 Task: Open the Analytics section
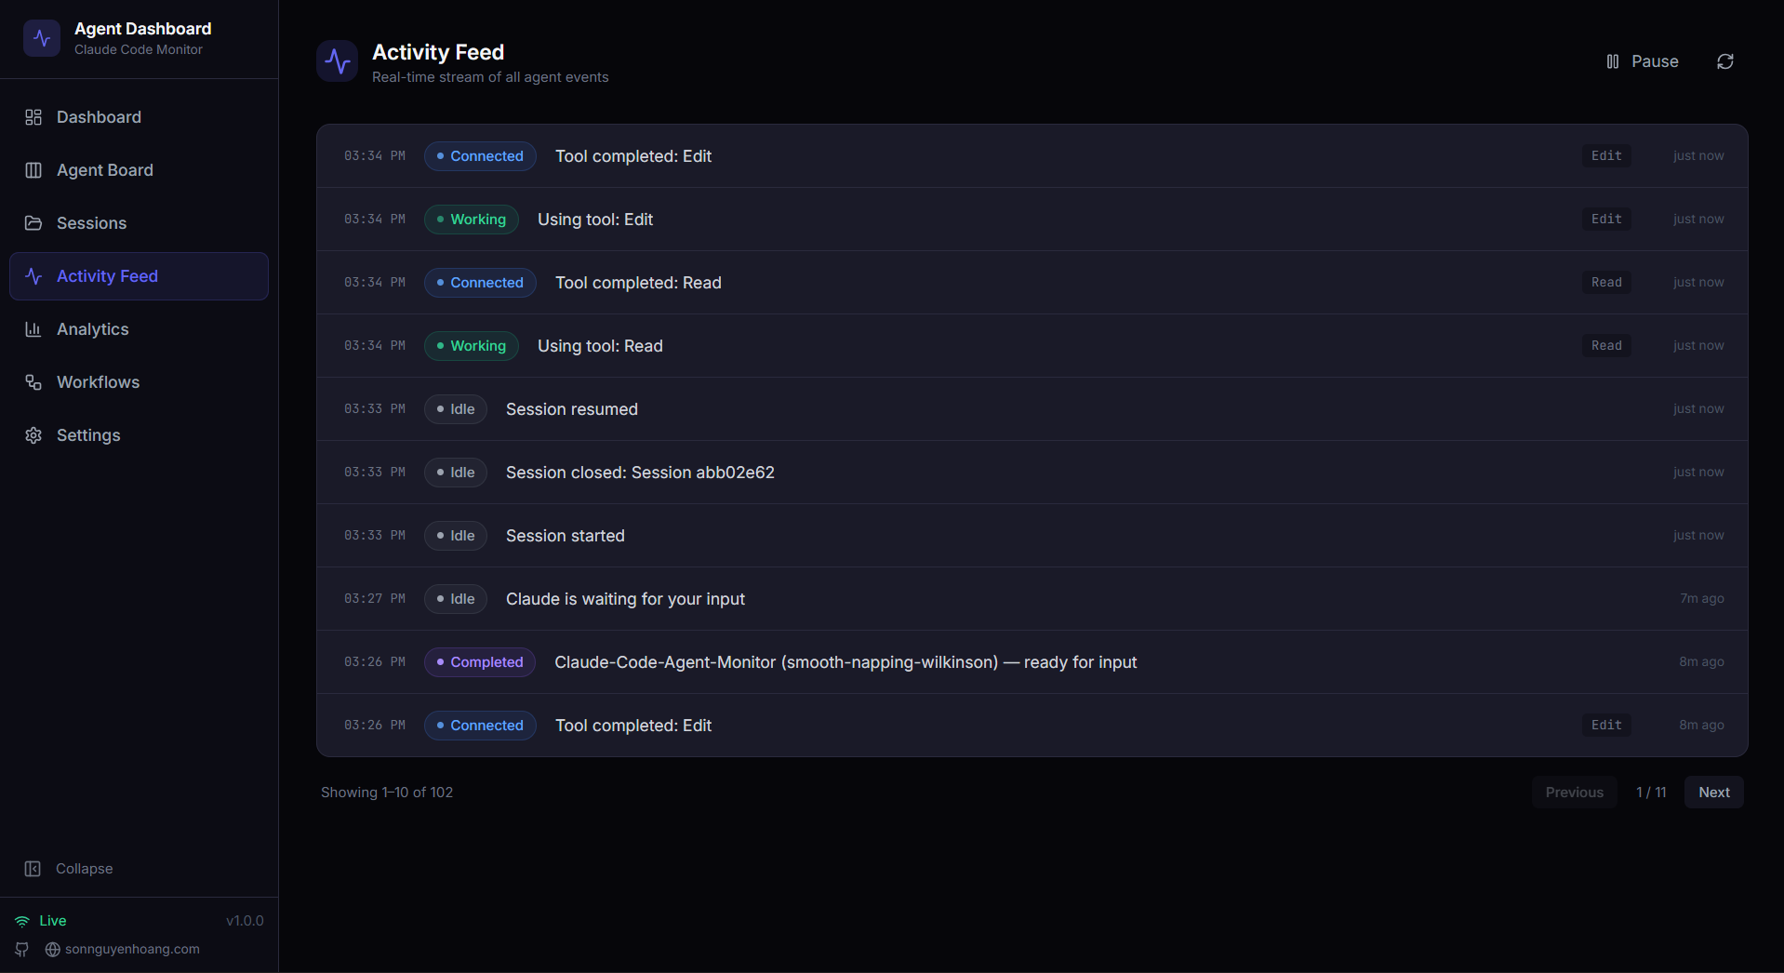(x=92, y=329)
